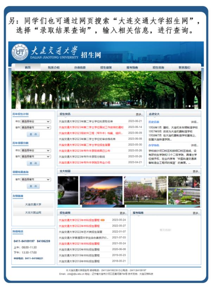
Task: Expand the province dropdown under 历年招生计划
Action: (x=36, y=127)
